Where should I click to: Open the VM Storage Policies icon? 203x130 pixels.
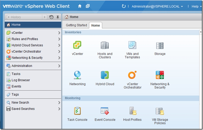click(x=160, y=111)
